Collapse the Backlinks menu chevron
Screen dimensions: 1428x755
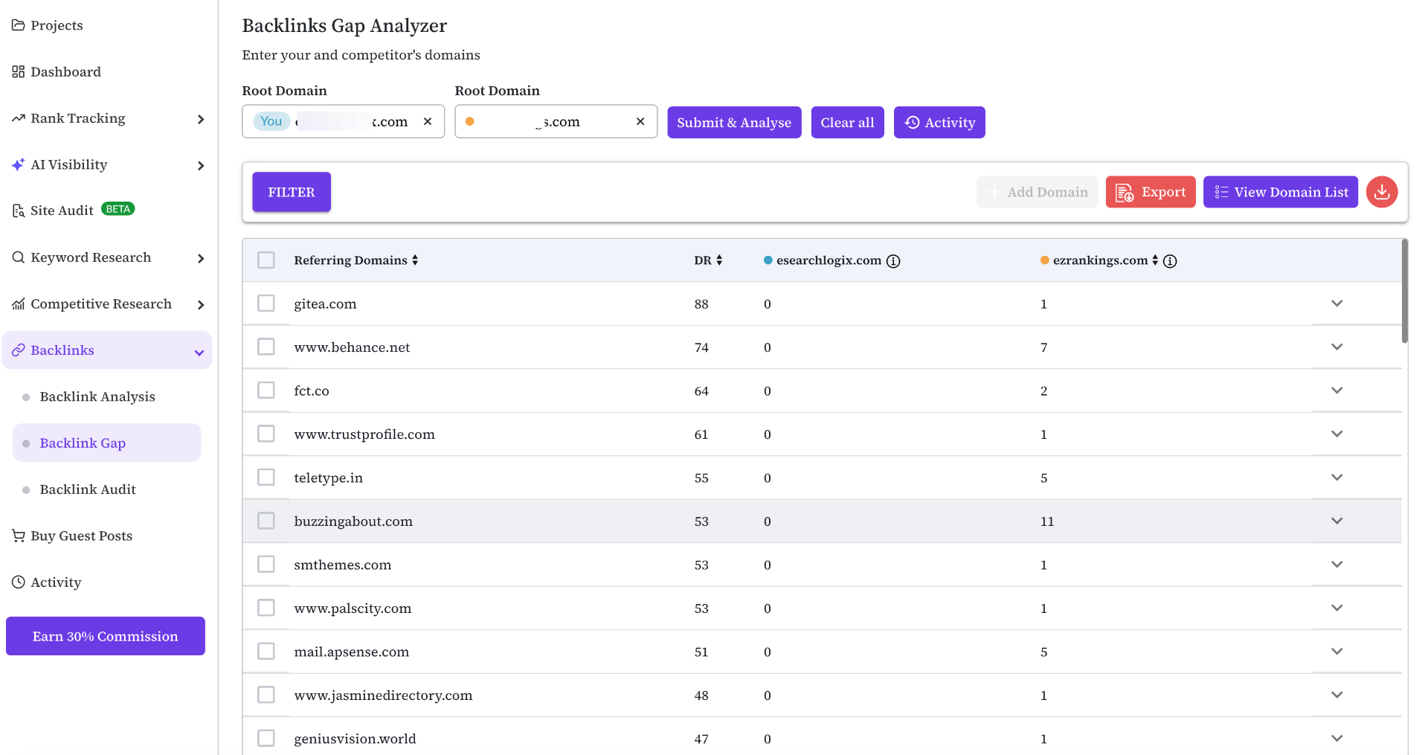[199, 353]
